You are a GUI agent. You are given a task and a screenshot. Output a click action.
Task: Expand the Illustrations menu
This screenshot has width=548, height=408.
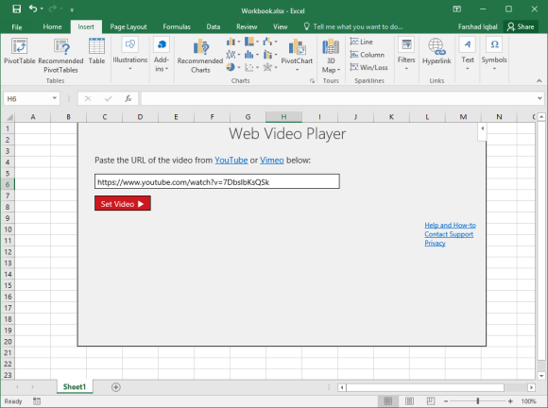tap(130, 54)
